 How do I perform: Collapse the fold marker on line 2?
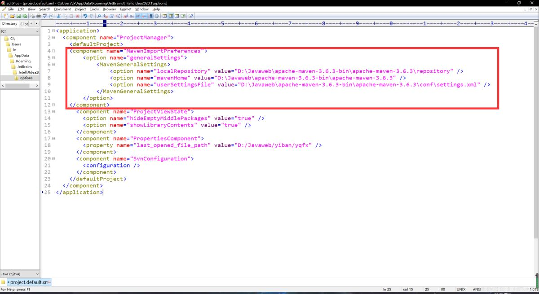point(53,38)
